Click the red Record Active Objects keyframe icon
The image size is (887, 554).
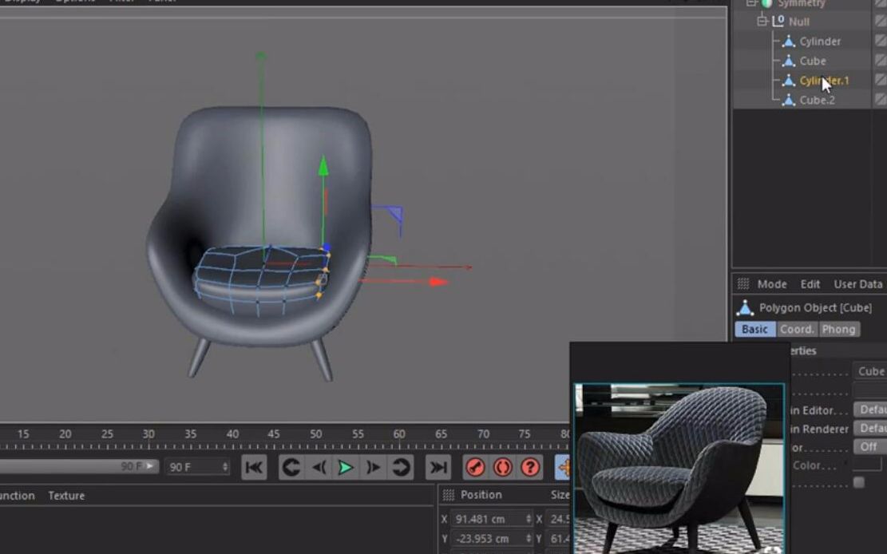point(475,469)
